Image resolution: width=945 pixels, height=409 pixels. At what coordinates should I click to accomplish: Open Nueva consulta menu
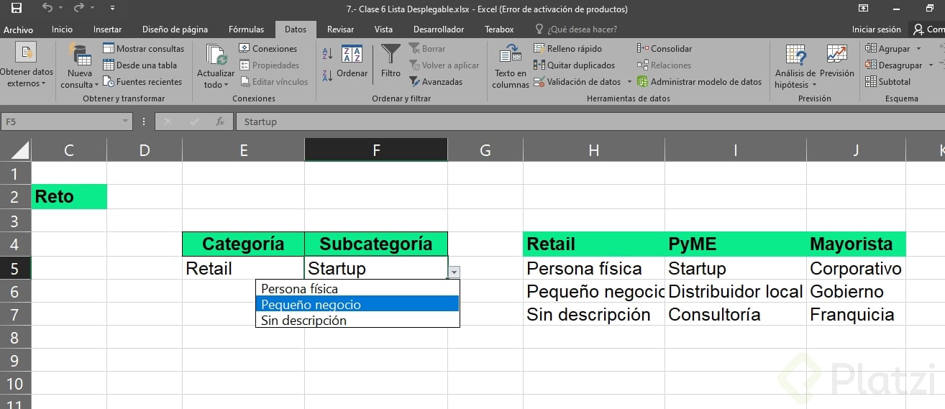[79, 66]
